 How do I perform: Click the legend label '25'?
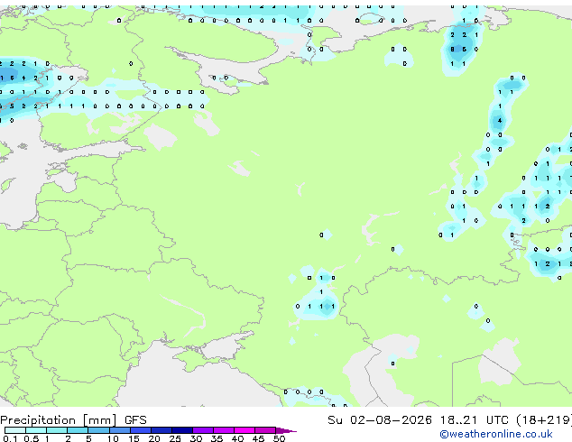[x=175, y=438]
